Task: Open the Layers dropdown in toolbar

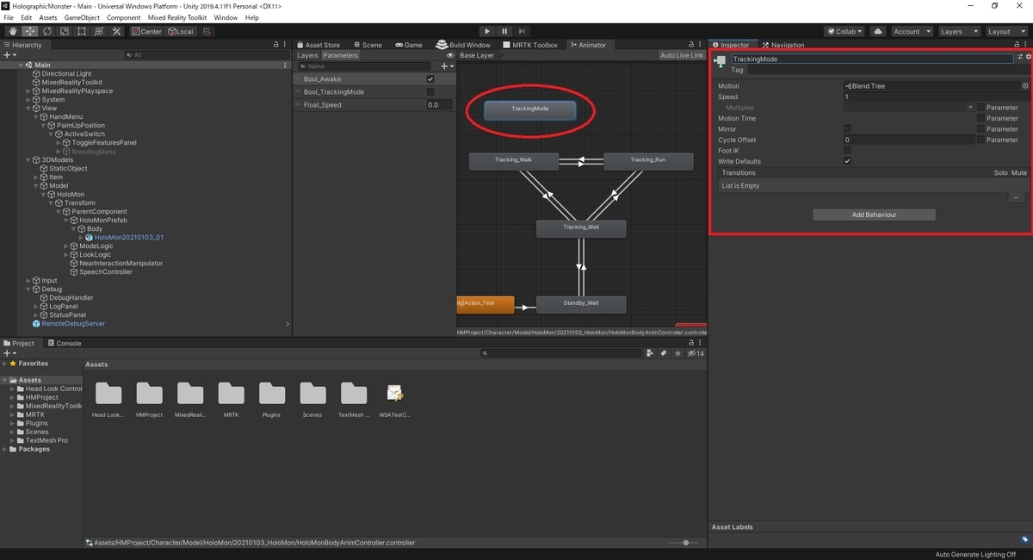Action: click(x=959, y=32)
